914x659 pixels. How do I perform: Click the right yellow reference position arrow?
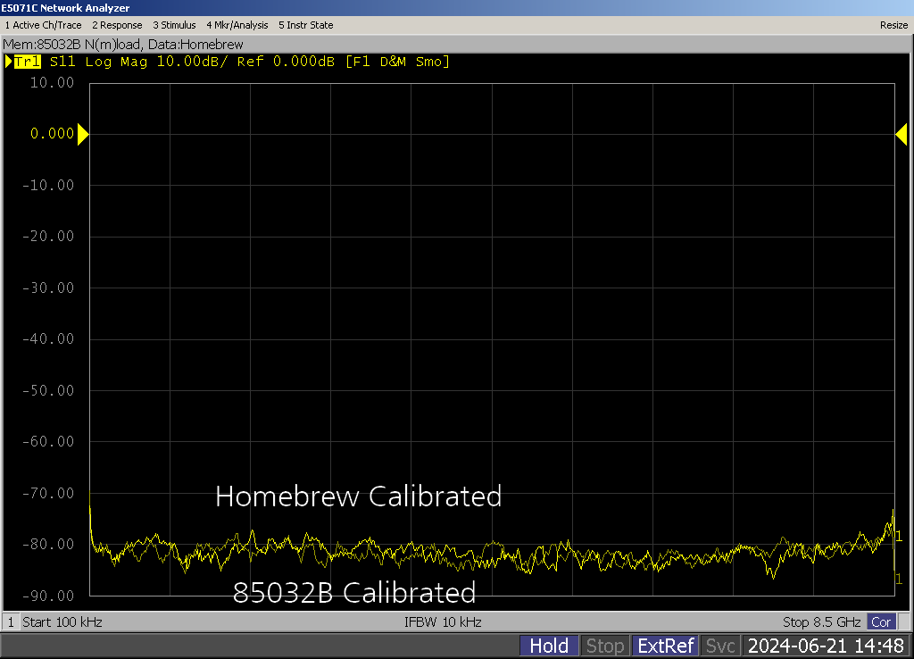pos(901,134)
